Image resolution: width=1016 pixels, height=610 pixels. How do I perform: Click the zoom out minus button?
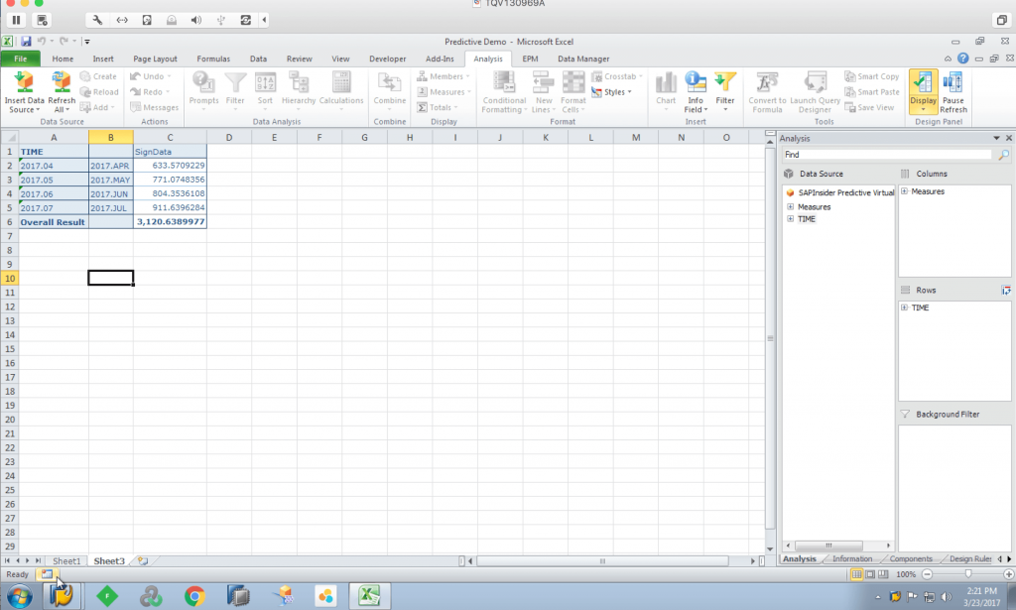point(928,573)
